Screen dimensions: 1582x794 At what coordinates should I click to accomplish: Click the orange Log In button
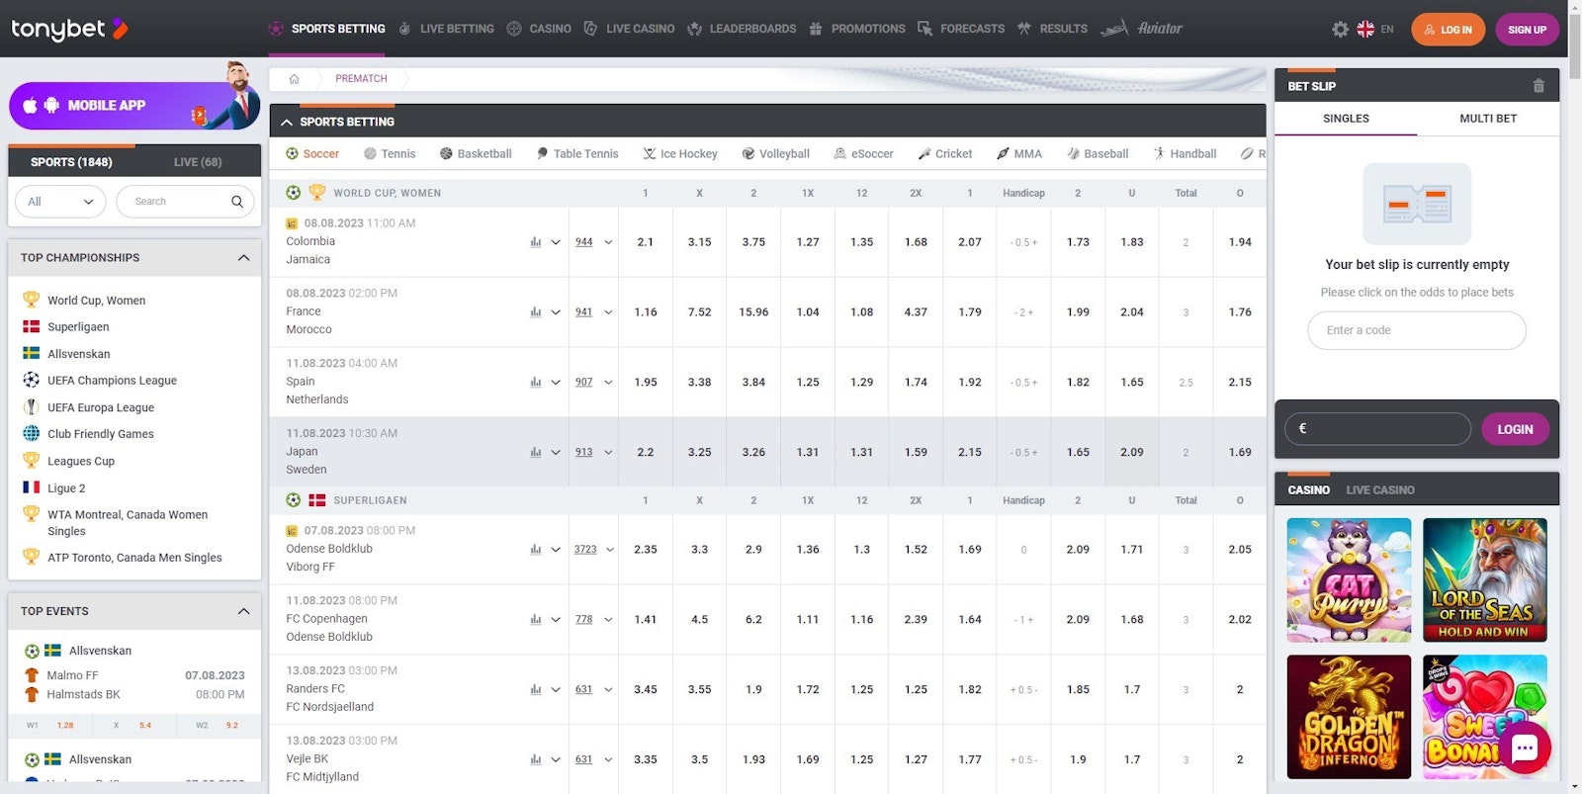pyautogui.click(x=1448, y=30)
